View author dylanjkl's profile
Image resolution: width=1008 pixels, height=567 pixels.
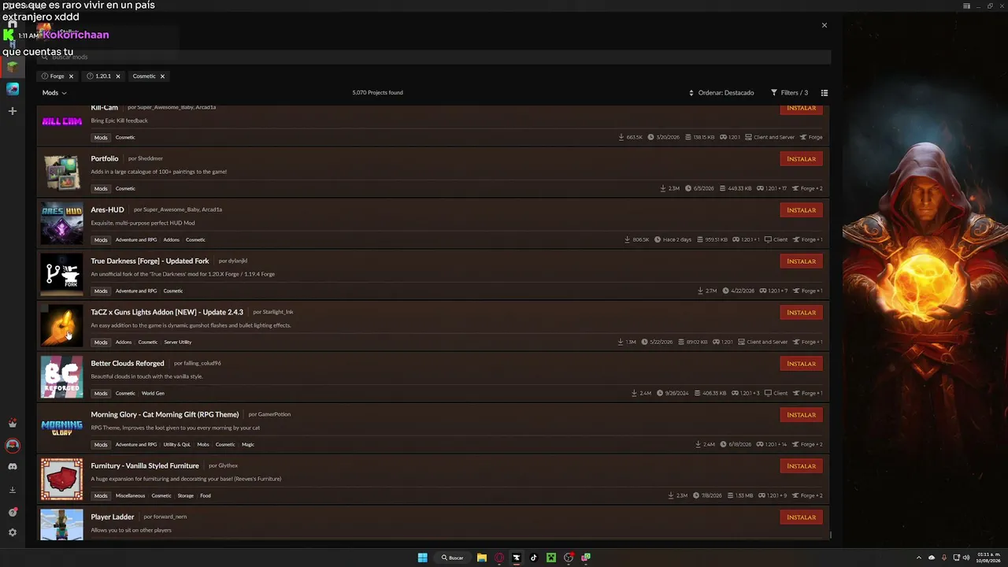tap(238, 261)
